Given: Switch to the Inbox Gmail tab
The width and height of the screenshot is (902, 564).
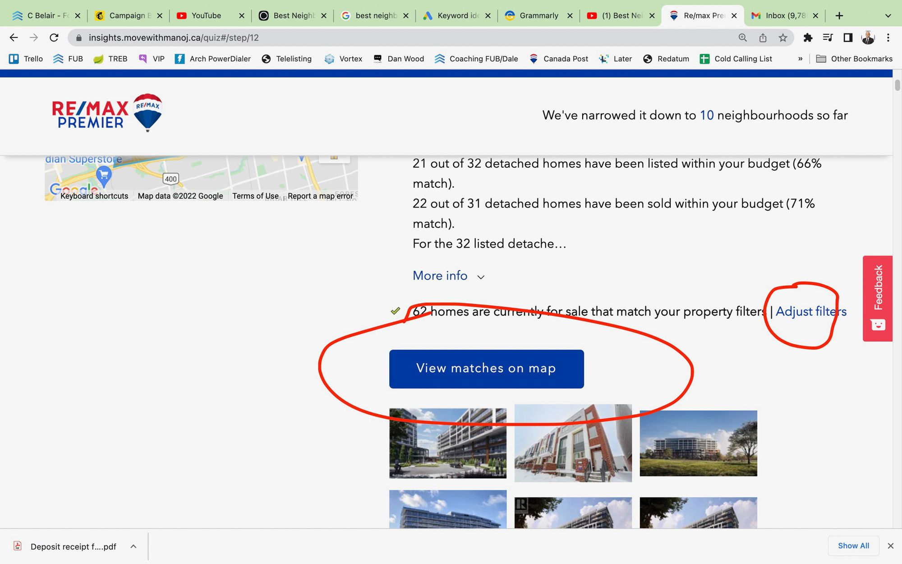Looking at the screenshot, I should [x=785, y=16].
